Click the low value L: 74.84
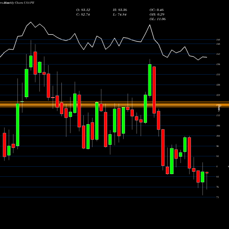The height and width of the screenshot is (229, 229). 120,15
